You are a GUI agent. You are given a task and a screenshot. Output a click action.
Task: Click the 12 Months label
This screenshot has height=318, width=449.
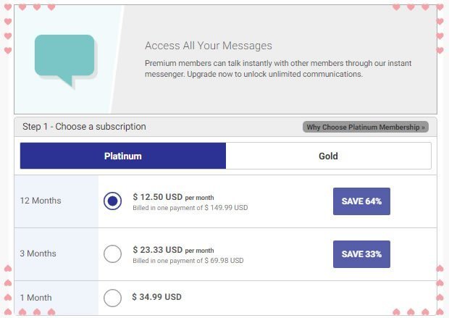41,201
